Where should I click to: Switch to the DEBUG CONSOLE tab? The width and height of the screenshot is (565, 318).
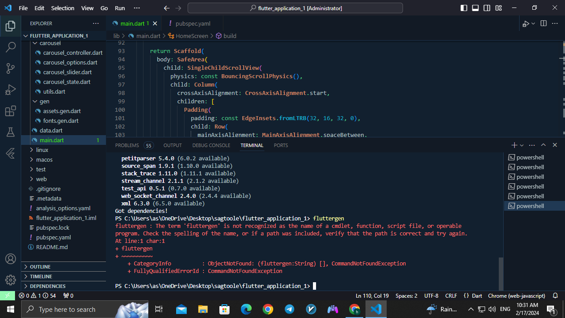click(211, 145)
